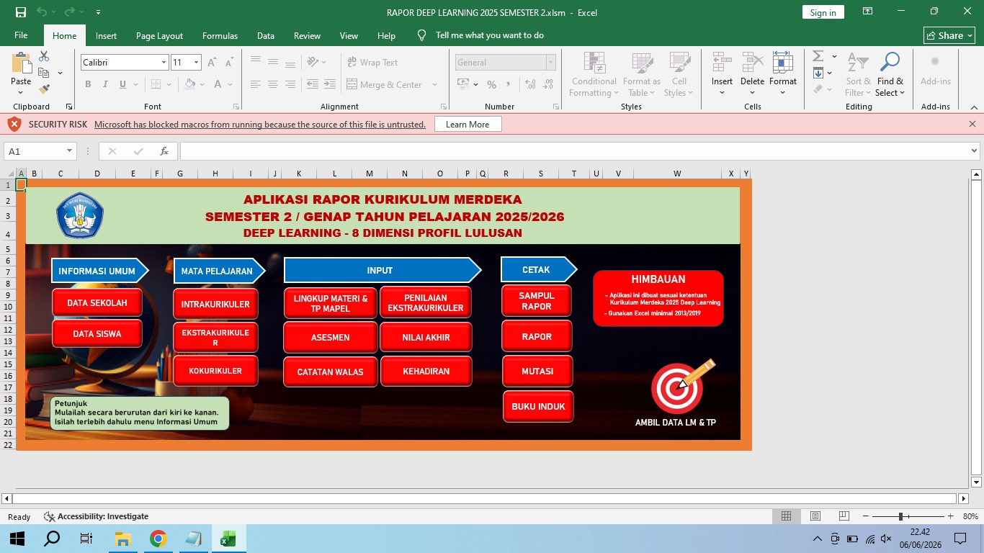Close the security risk message bar

pos(972,124)
